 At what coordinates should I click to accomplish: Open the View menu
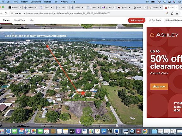[x=16, y=2]
